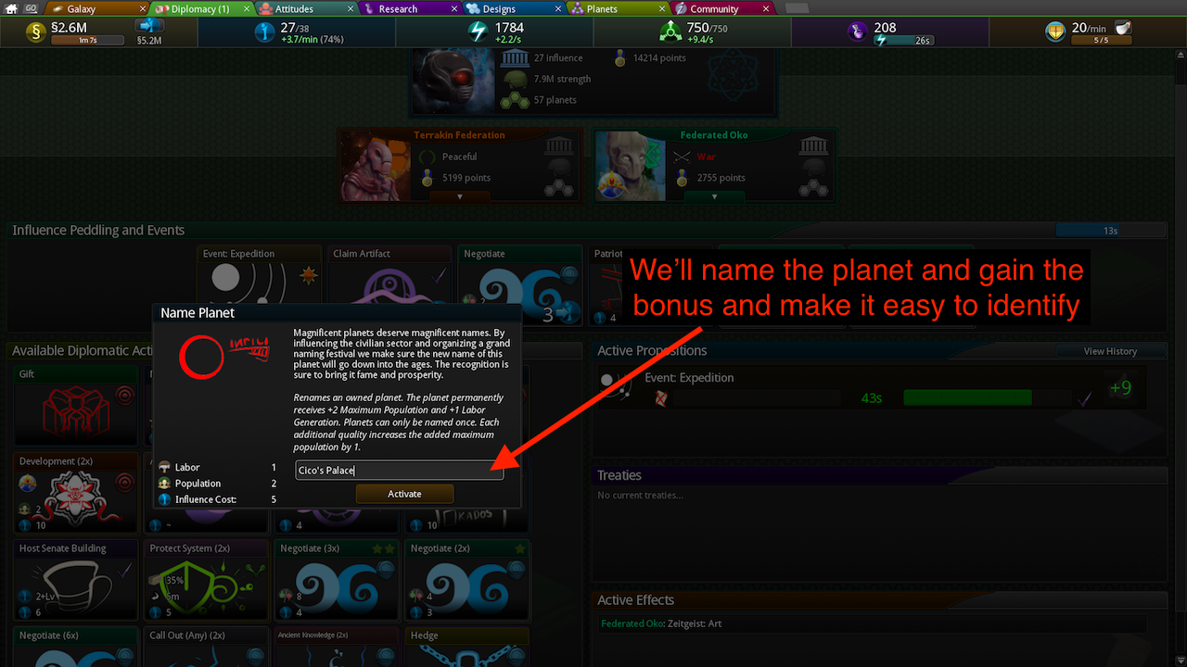The height and width of the screenshot is (667, 1187).
Task: Click the Activate button
Action: click(404, 494)
